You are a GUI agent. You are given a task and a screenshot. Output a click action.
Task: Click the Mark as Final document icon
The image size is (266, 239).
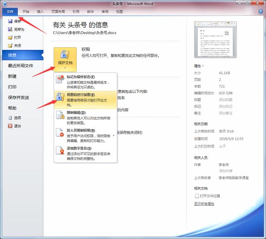tap(60, 79)
